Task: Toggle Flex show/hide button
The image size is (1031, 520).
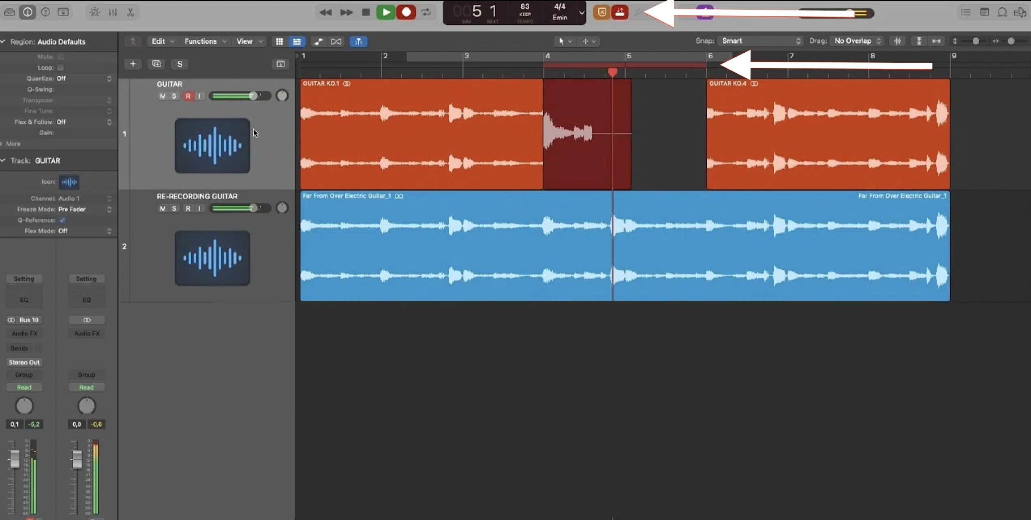Action: 336,41
